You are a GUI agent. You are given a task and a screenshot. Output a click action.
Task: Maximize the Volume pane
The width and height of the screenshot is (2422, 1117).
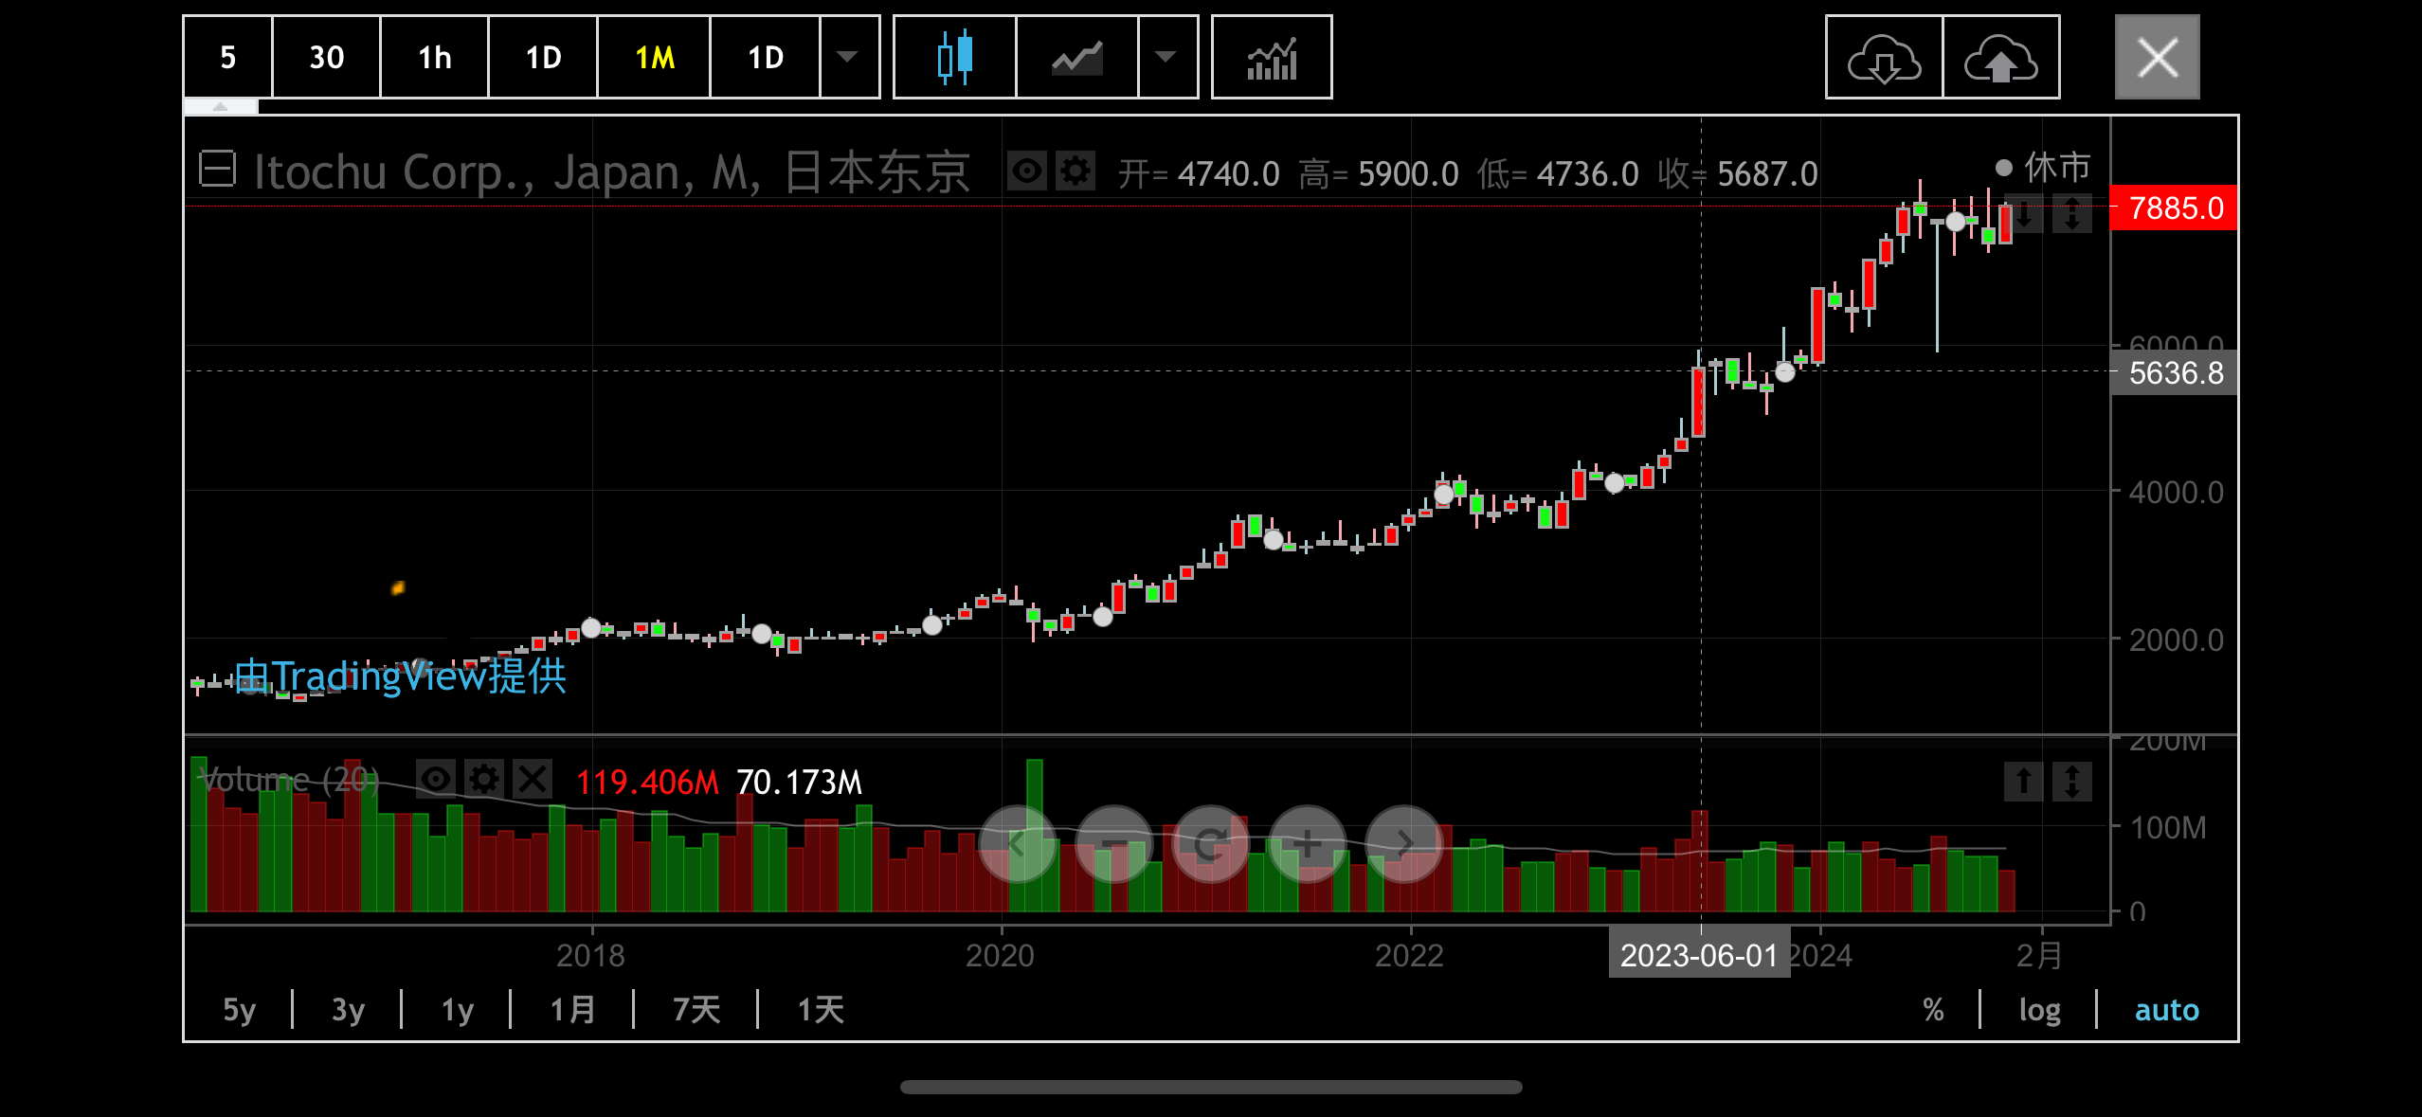coord(2072,782)
